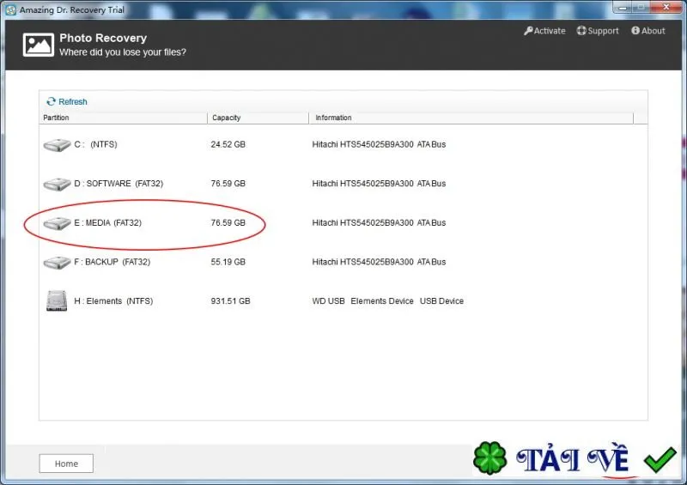Select the E: MEDIA drive icon

tap(57, 223)
